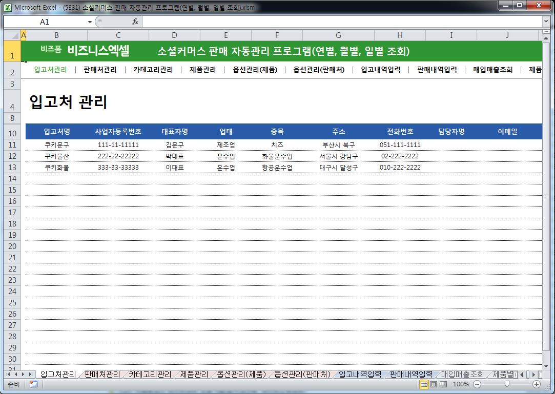Click horizontal scrollbar left arrow
Image resolution: width=555 pixels, height=394 pixels.
pos(522,374)
